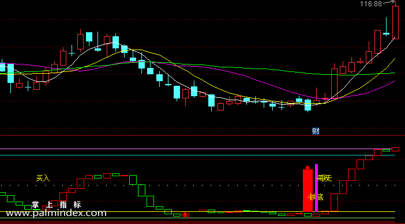
Task: Click the red up arrow atop the solid red bar
Action: point(307,168)
